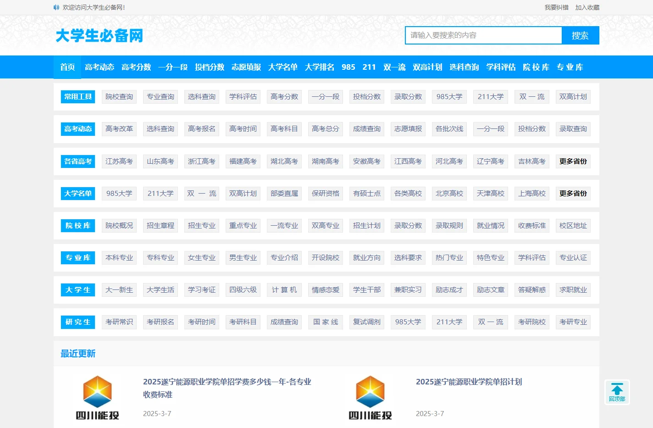Select 院校库 in the navigation bar
This screenshot has width=653, height=428.
pyautogui.click(x=536, y=67)
